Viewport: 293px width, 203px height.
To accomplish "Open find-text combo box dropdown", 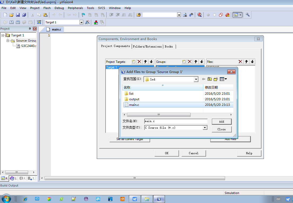I will point(179,15).
